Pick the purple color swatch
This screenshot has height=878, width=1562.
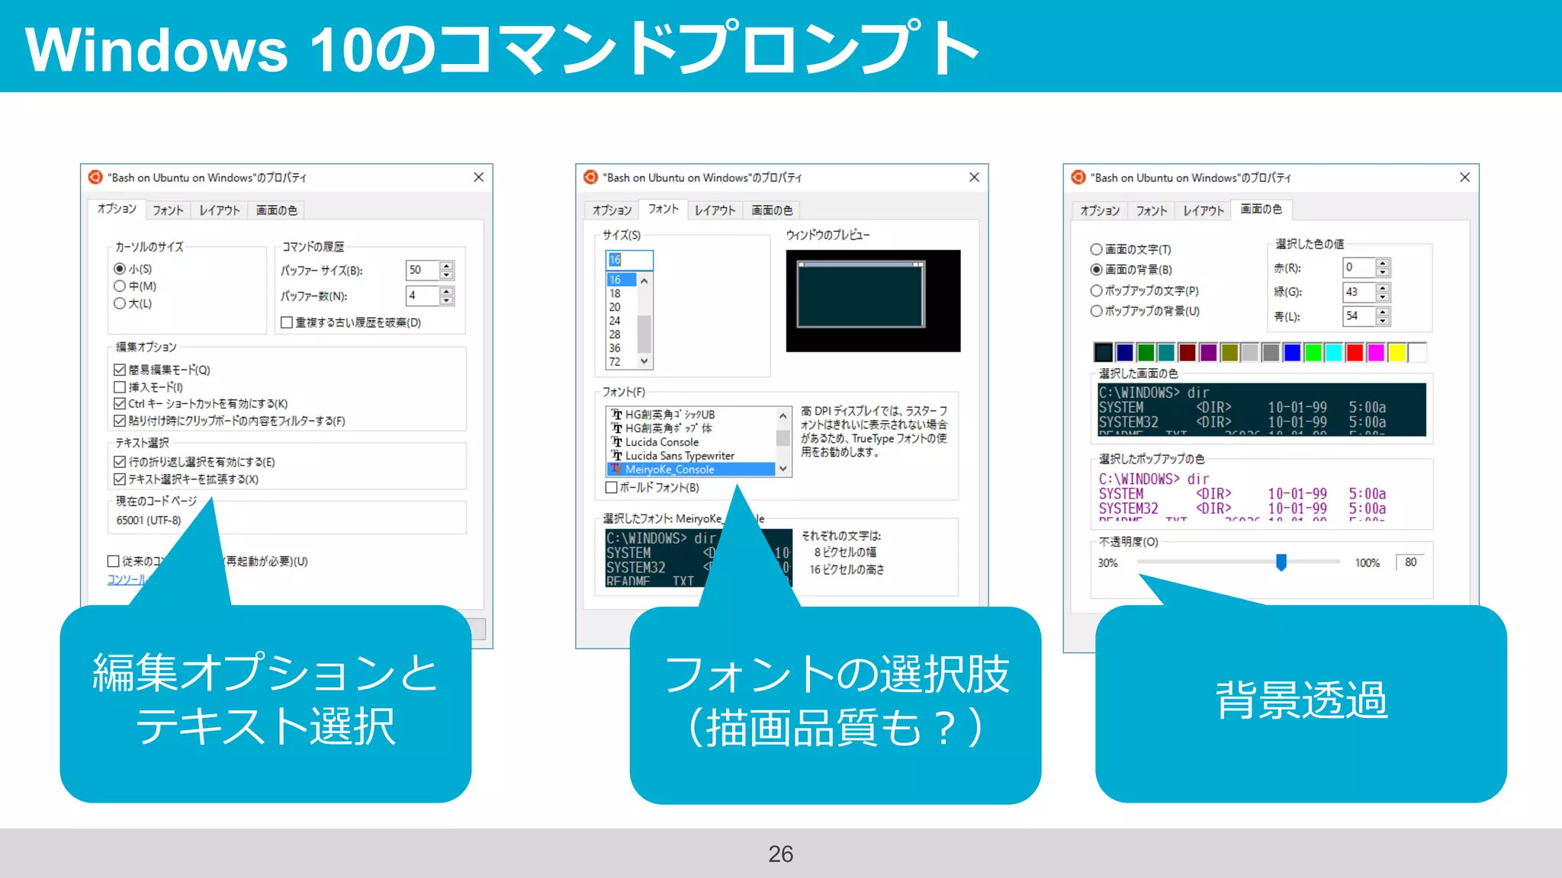click(1208, 352)
